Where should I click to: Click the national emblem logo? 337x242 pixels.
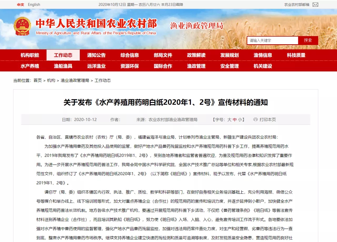point(22,26)
